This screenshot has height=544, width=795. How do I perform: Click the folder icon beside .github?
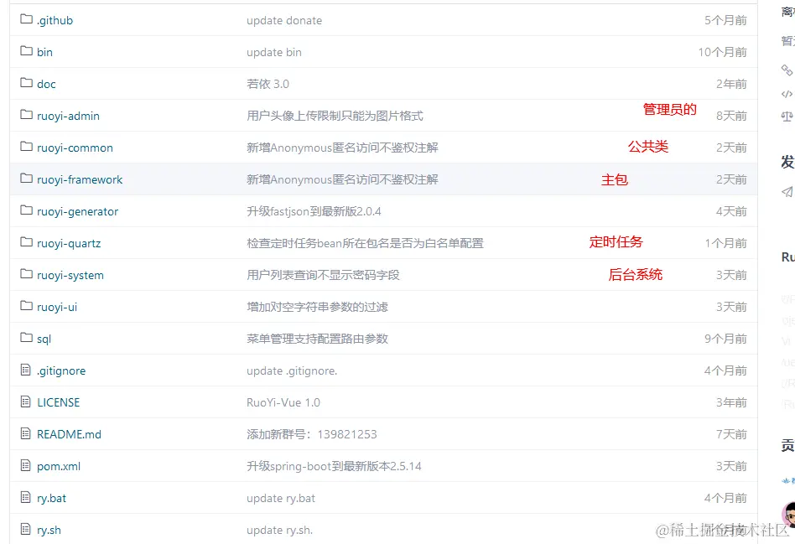25,20
